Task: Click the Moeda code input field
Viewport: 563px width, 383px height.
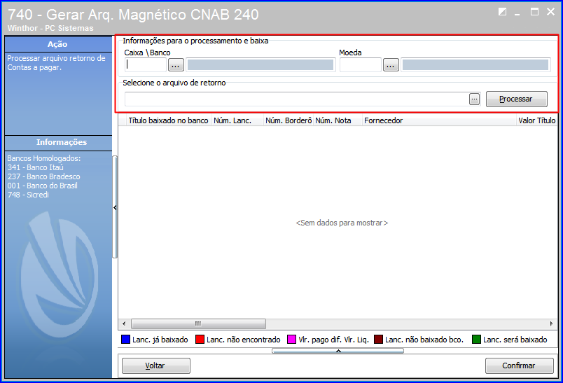Action: tap(360, 65)
